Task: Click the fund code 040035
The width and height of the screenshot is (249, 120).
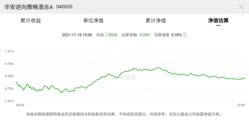Action: pos(64,7)
